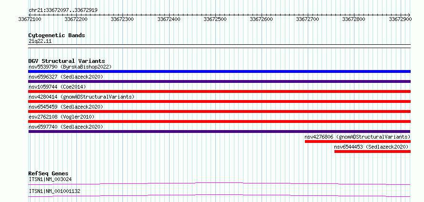The image size is (424, 202).
Task: Open transcript label ITSN1|NM_001001132
Action: click(54, 191)
